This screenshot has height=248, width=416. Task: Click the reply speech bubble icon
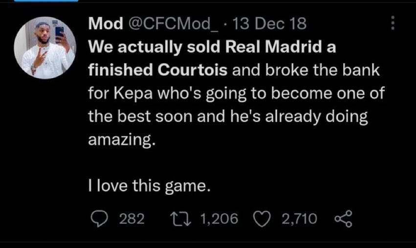(x=100, y=219)
